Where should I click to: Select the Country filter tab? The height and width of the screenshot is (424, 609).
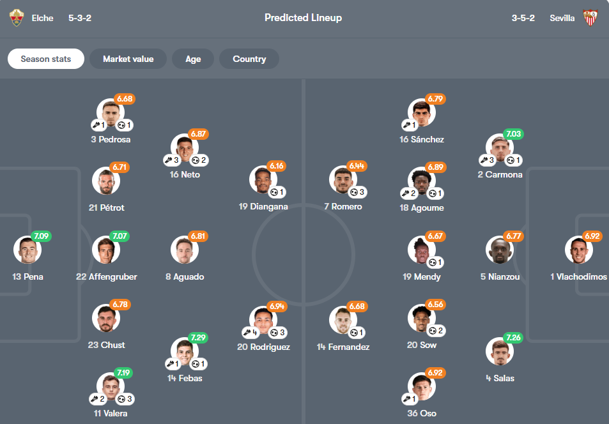point(249,59)
